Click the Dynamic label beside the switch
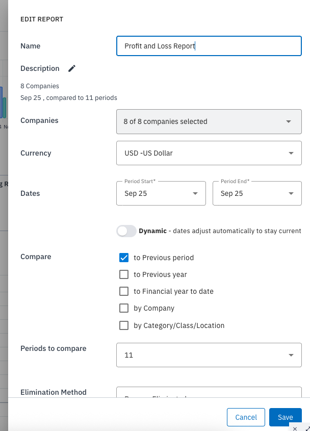The width and height of the screenshot is (310, 431). pos(152,231)
